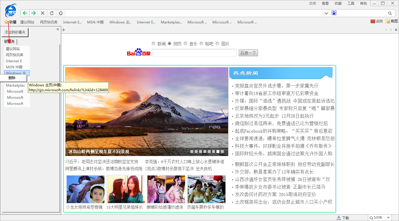Open Windows 主.. on the favorites bar
Viewport: 399px width, 221px height.
[120, 22]
